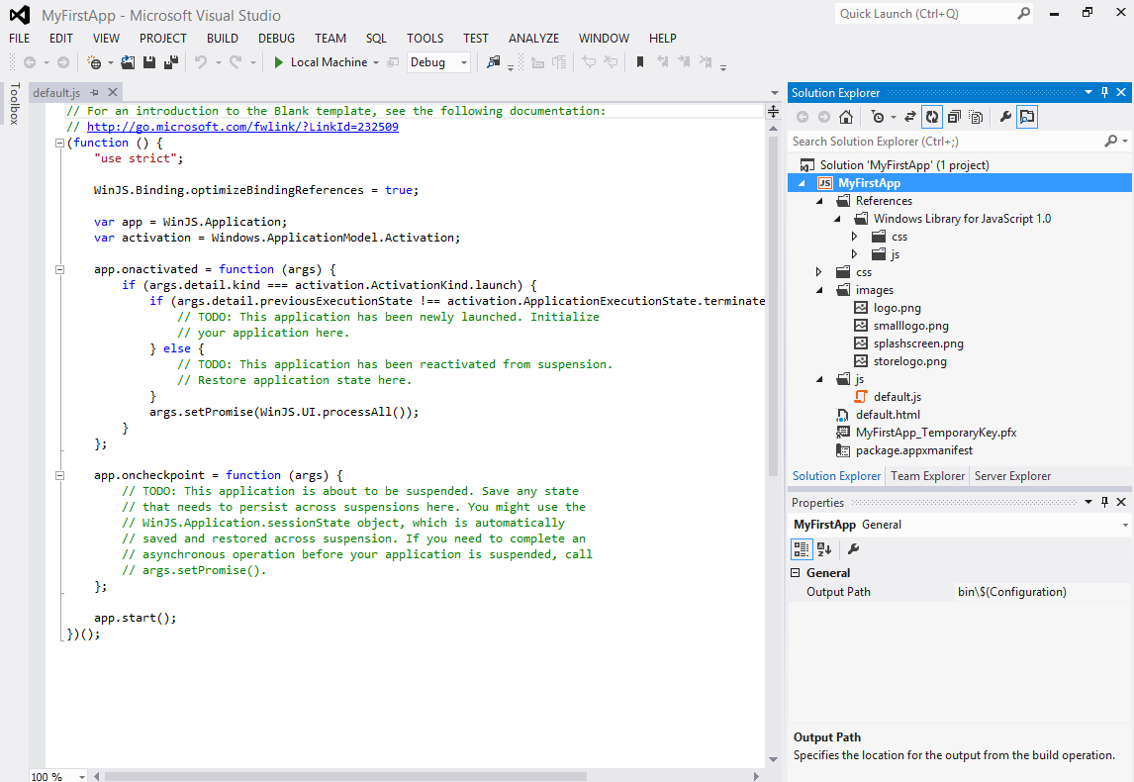The image size is (1134, 782).
Task: Toggle auto-hide pin on Solution Explorer
Action: point(1104,92)
